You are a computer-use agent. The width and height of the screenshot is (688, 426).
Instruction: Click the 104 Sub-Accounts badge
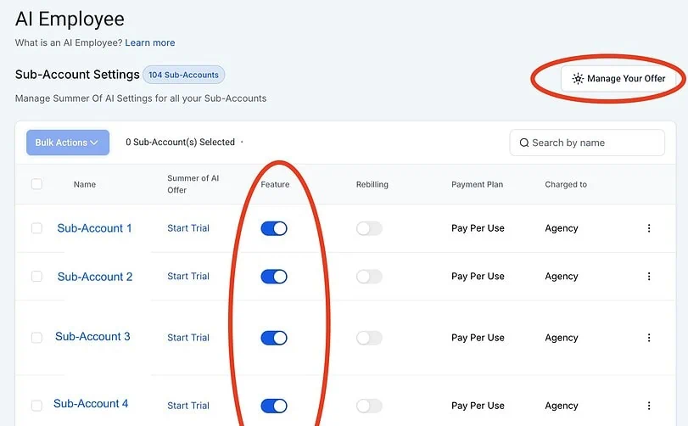click(183, 75)
